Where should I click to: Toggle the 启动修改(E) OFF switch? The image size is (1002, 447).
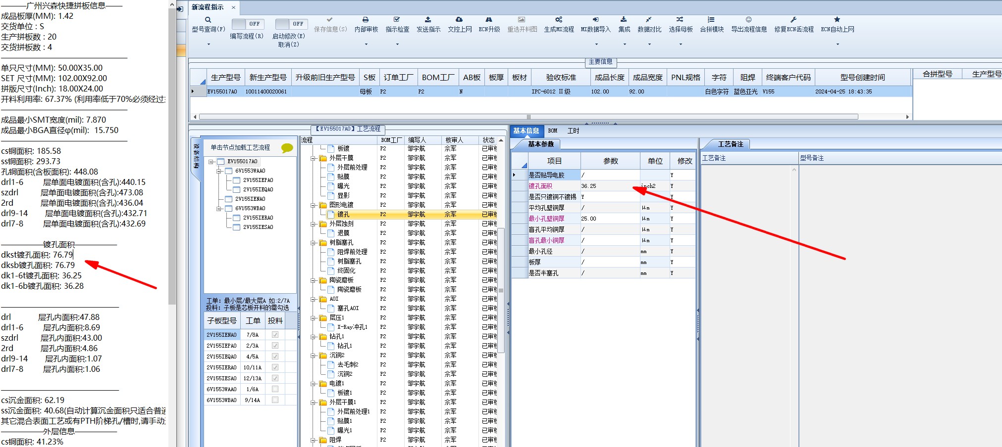(291, 24)
